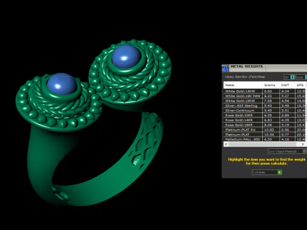Select the White Gold:18KW row
The height and width of the screenshot is (230, 307).
(265, 101)
